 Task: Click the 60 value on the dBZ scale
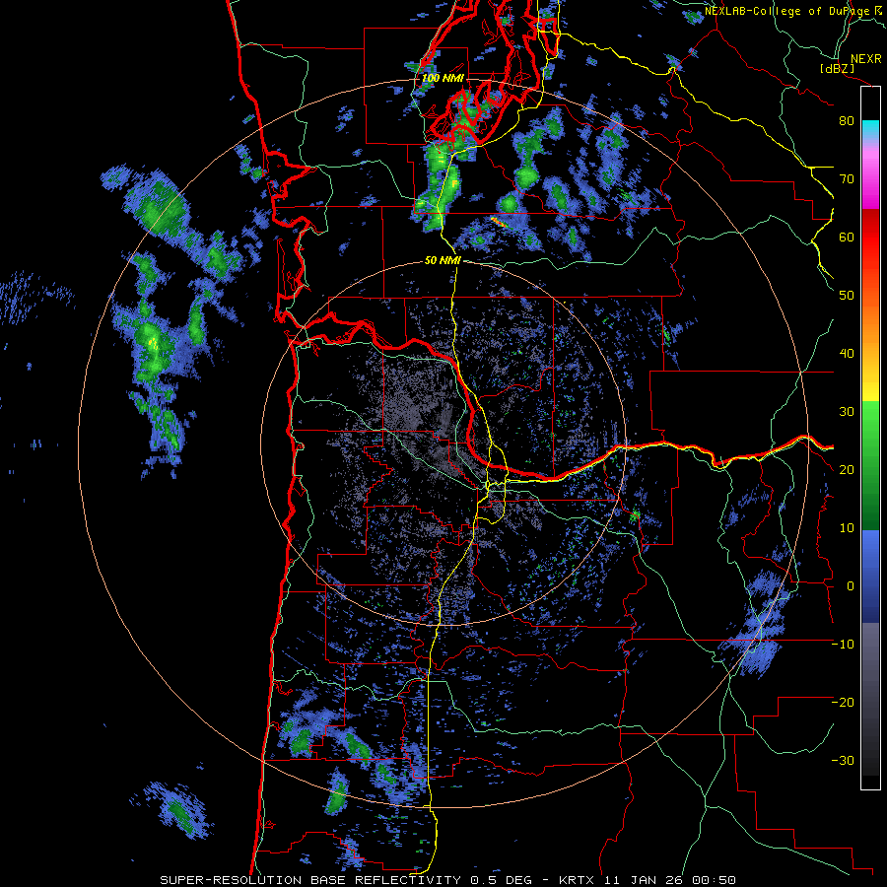click(x=847, y=238)
